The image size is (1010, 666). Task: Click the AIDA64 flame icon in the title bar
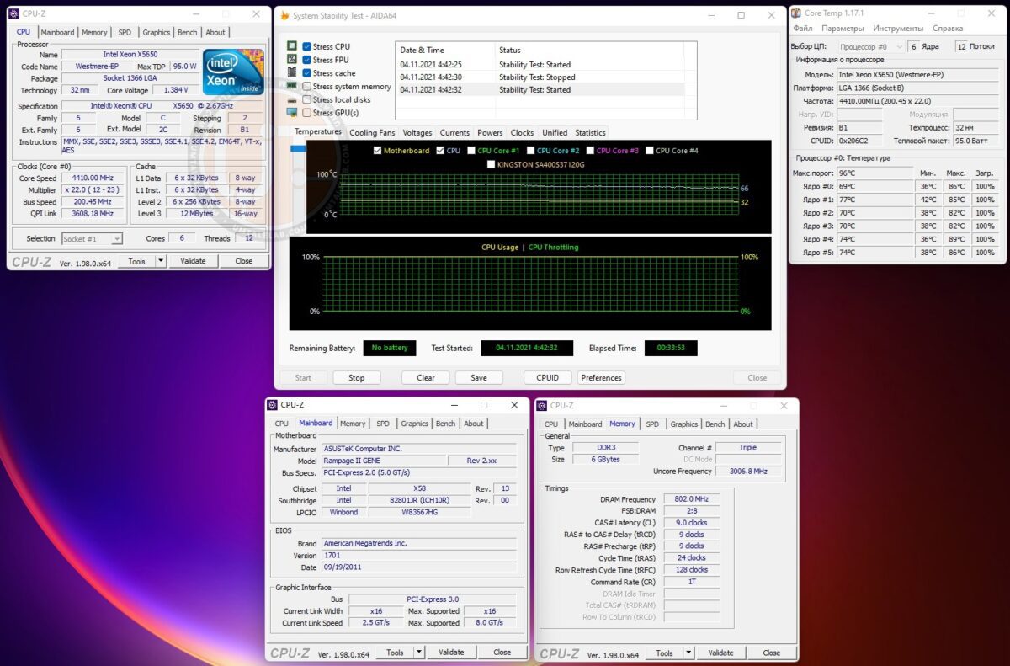pos(285,15)
